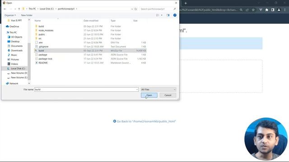The height and width of the screenshot is (162, 289).
Task: Toggle the preview pane icon
Action: 168,15
